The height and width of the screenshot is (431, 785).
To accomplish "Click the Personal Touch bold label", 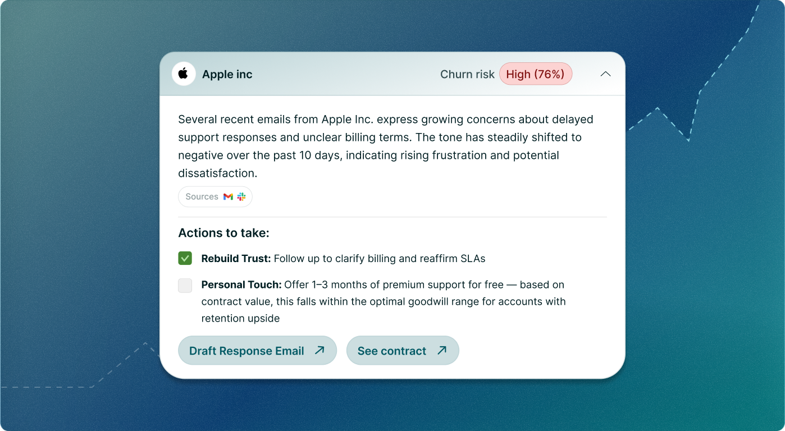I will tap(241, 285).
